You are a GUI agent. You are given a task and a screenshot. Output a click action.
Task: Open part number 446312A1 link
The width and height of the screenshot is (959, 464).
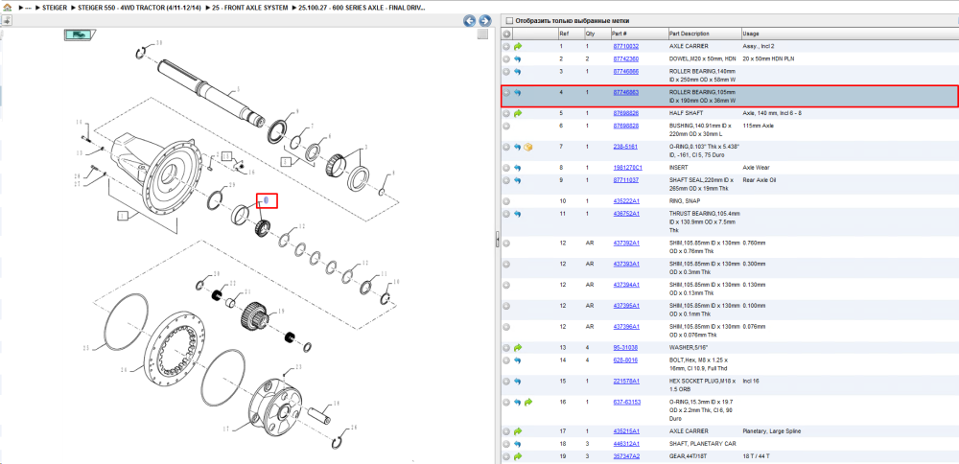(x=626, y=444)
